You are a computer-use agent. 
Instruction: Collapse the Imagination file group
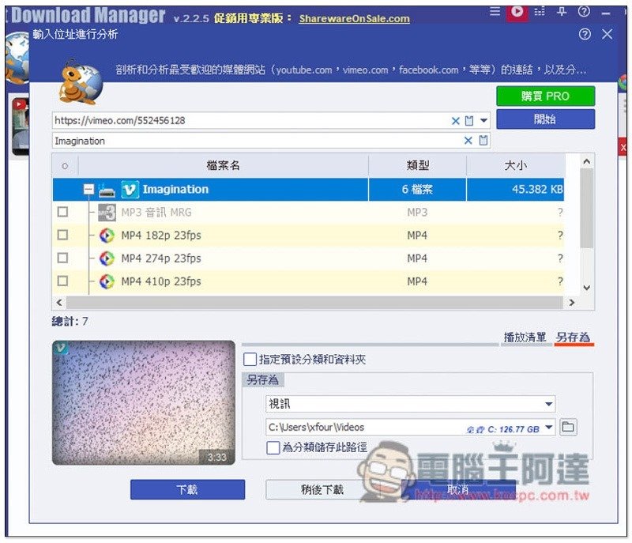point(89,189)
